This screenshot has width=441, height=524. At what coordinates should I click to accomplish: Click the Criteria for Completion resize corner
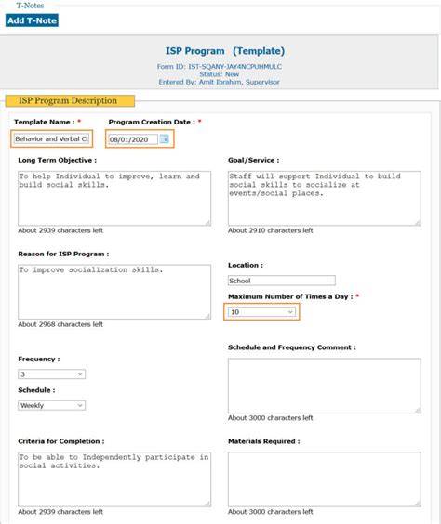[207, 504]
